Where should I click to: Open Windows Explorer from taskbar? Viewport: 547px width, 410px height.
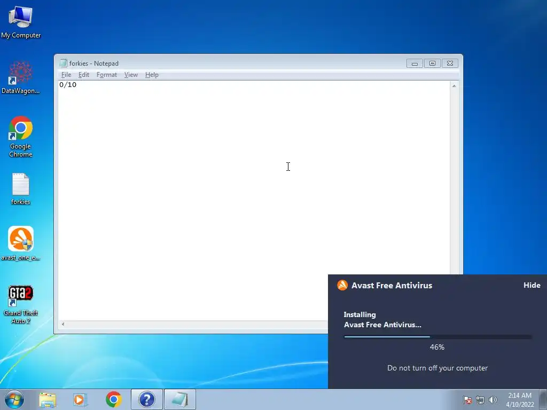48,399
